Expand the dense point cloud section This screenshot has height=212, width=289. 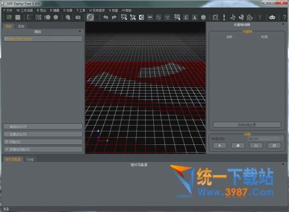(x=43, y=134)
